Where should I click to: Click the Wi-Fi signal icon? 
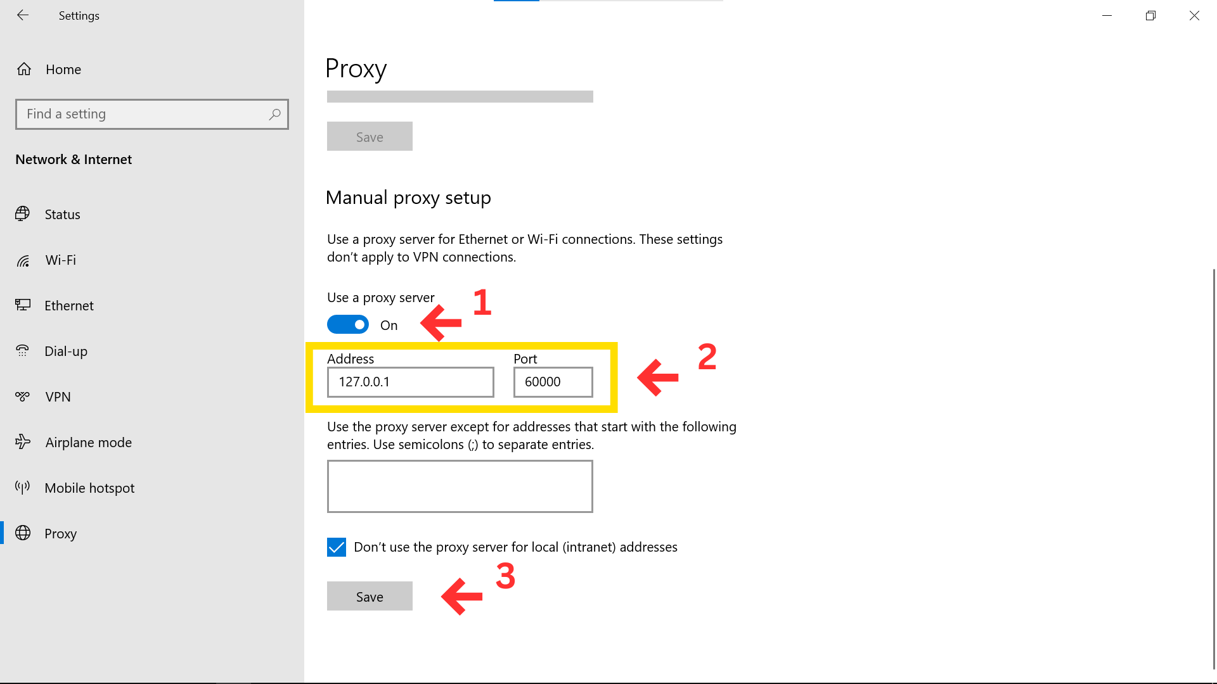pyautogui.click(x=23, y=260)
